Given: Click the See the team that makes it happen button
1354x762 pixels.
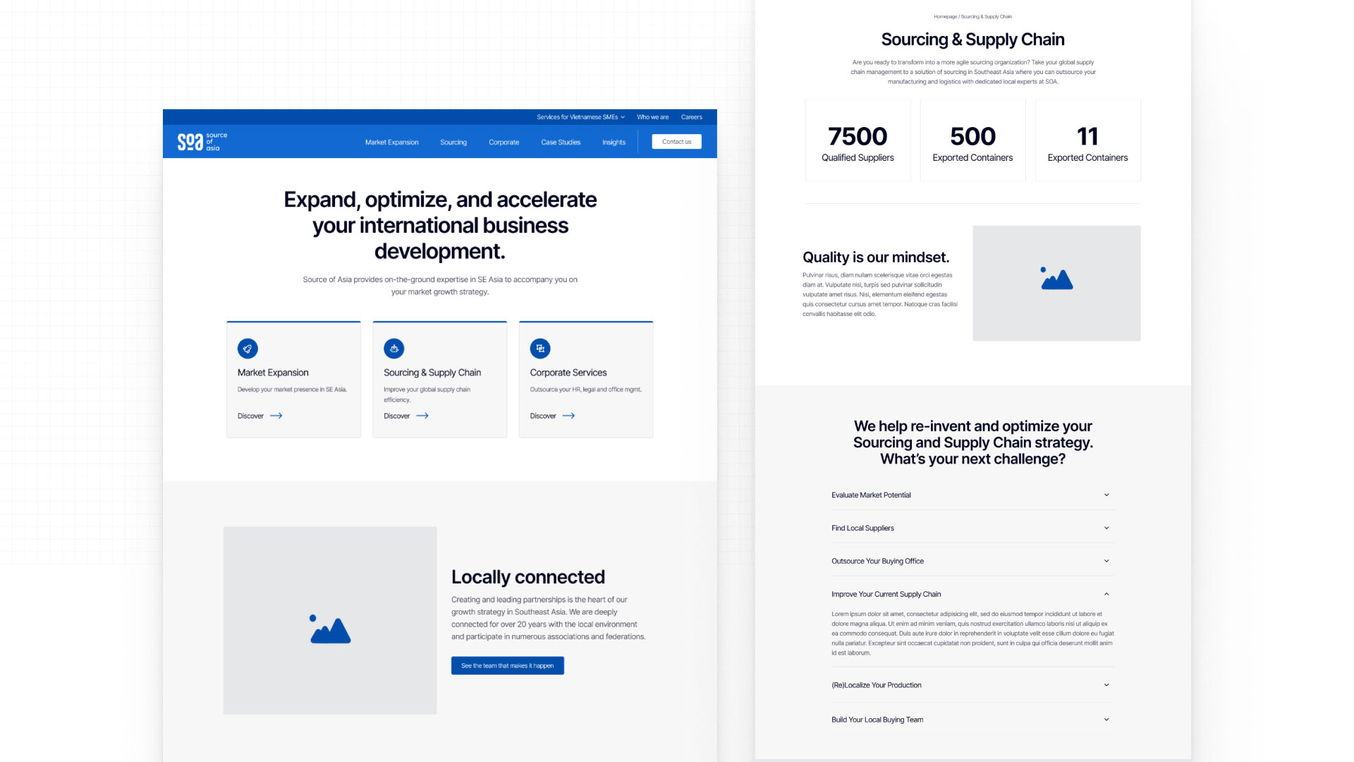Looking at the screenshot, I should 507,665.
